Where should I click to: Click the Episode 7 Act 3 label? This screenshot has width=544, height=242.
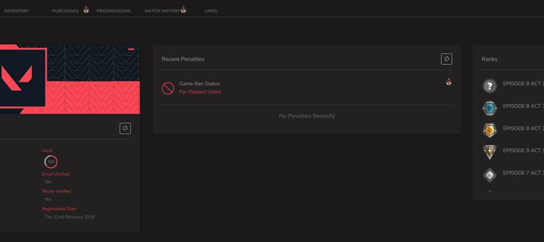click(x=523, y=173)
